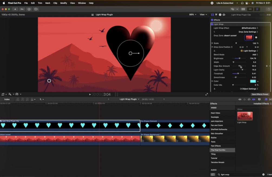This screenshot has height=177, width=272.
Task: Clear the light wrap search field
Action: coord(263,175)
